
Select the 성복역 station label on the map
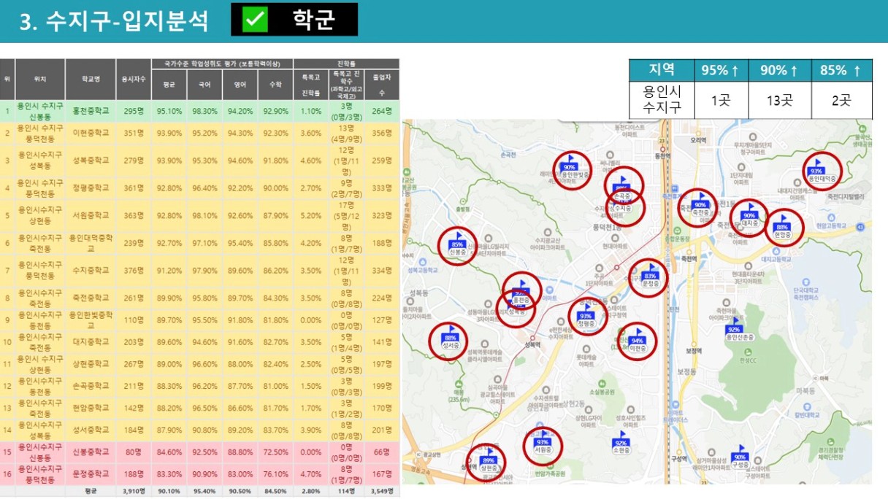point(532,344)
